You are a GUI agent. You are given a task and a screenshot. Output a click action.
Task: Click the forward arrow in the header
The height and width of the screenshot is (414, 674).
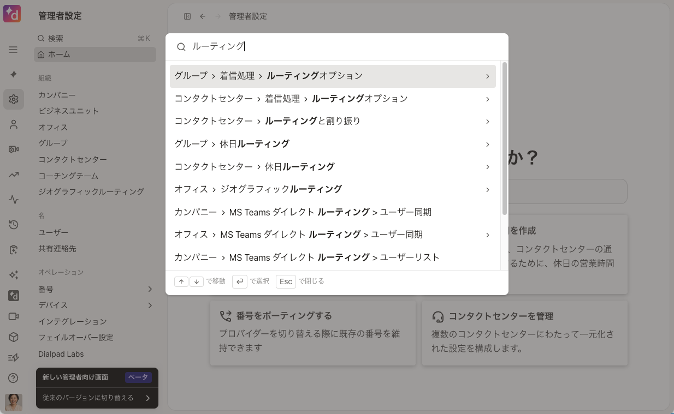coord(218,16)
